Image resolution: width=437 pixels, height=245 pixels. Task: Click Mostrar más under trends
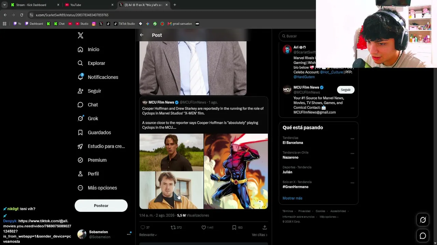292,198
